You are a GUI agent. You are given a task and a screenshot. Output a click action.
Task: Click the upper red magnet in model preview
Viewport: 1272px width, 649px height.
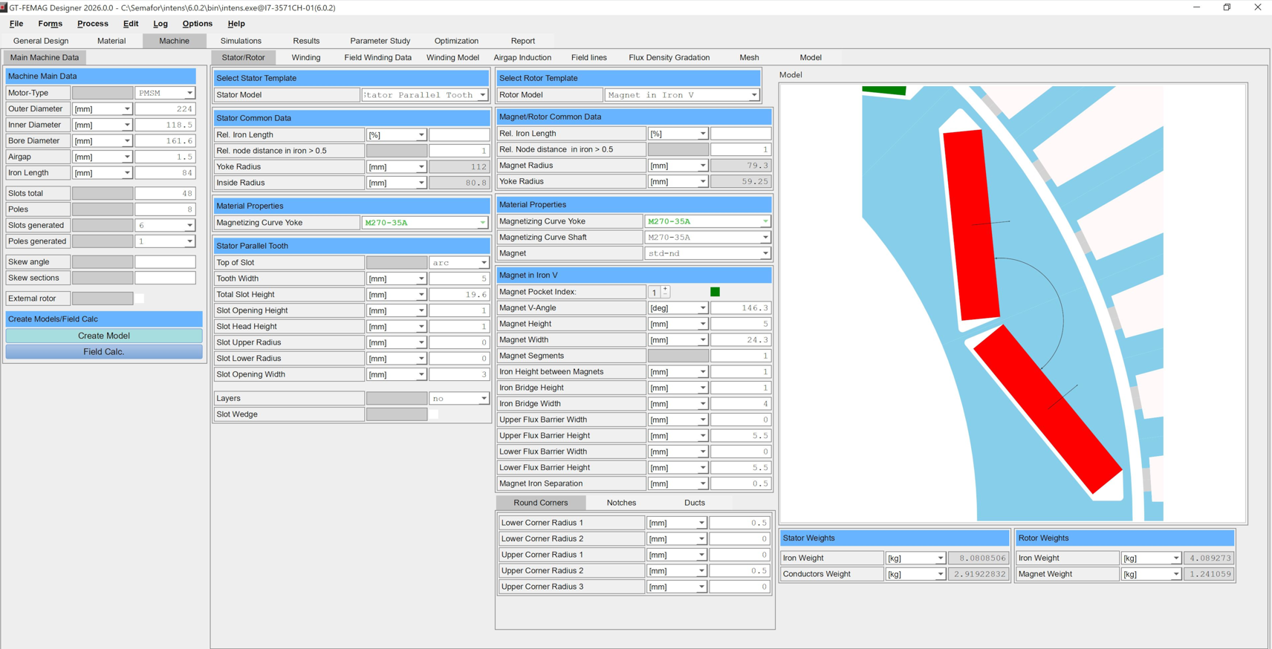(x=969, y=223)
